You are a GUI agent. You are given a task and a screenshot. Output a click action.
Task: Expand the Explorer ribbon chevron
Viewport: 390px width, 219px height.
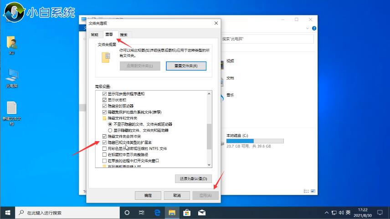point(308,28)
